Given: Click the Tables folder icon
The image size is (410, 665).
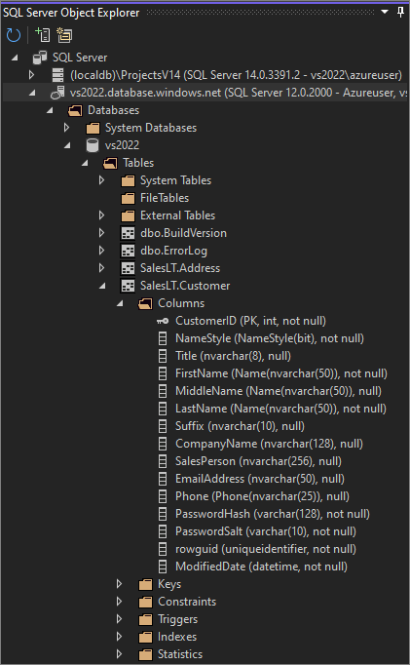Looking at the screenshot, I should click(110, 163).
